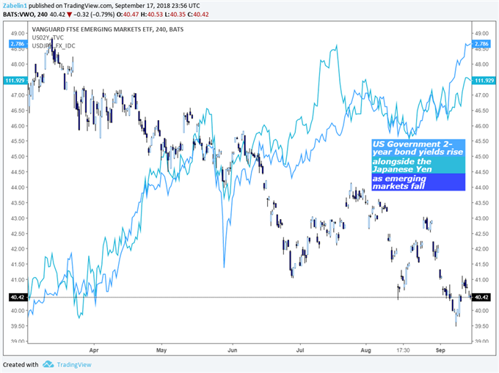Click the left 40.42 last price label
The width and height of the screenshot is (499, 373).
[x=17, y=297]
